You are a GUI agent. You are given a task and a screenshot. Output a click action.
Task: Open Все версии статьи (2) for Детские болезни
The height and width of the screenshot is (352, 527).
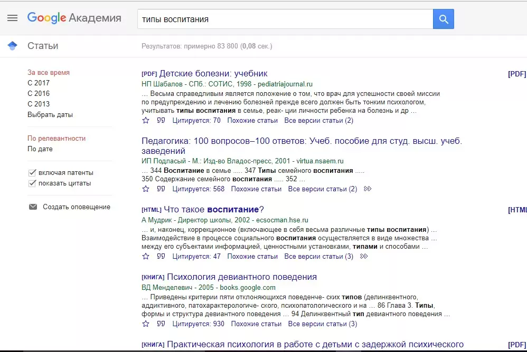(318, 120)
